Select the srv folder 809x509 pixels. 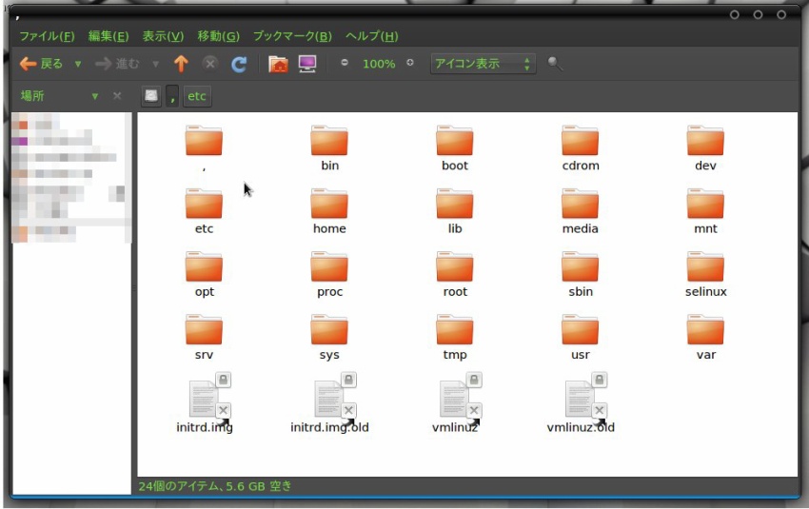[x=205, y=330]
